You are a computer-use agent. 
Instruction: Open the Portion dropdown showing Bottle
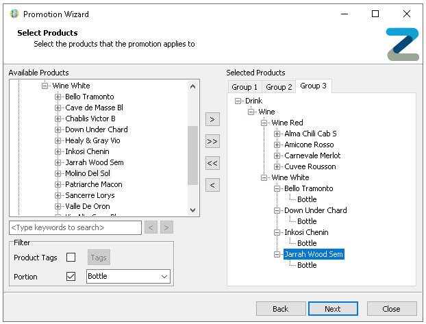coord(128,277)
